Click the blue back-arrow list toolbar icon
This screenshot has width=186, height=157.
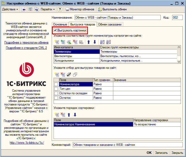point(23,9)
